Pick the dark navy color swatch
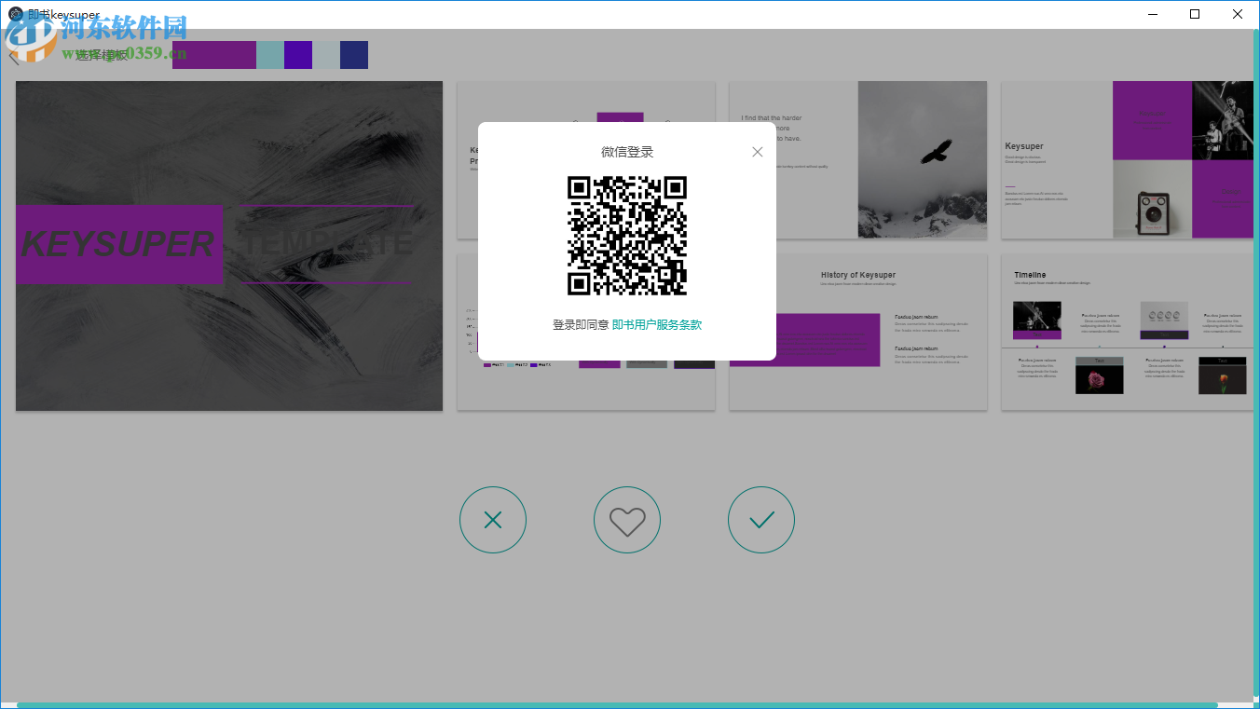 pyautogui.click(x=354, y=55)
